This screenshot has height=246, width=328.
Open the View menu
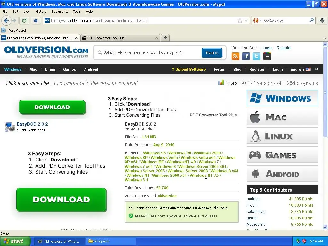click(27, 12)
